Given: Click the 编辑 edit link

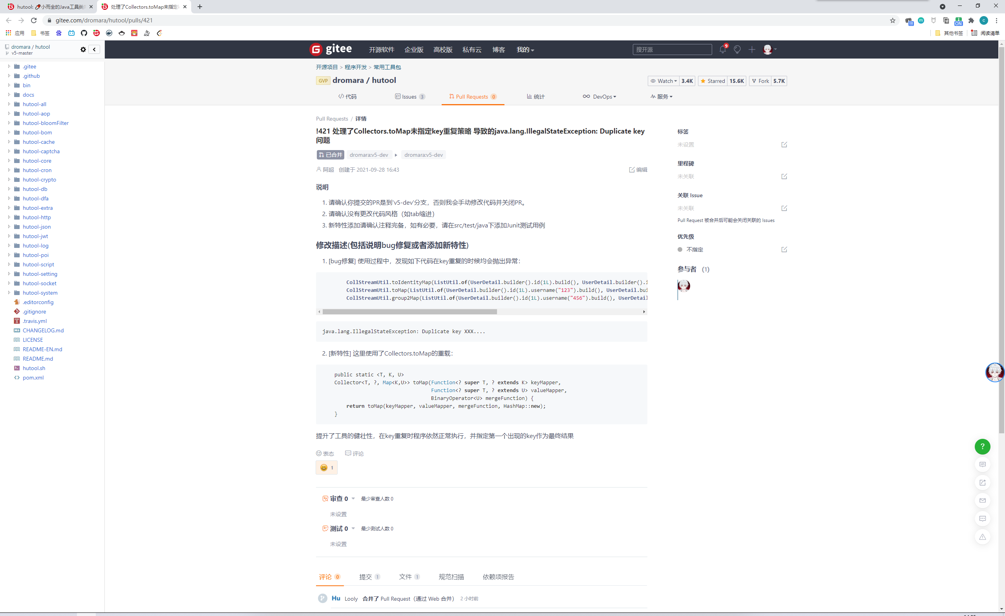Looking at the screenshot, I should (x=638, y=170).
